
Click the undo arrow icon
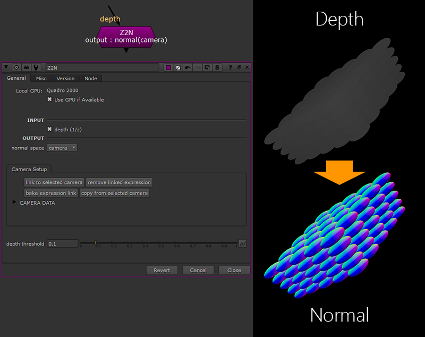coord(188,68)
